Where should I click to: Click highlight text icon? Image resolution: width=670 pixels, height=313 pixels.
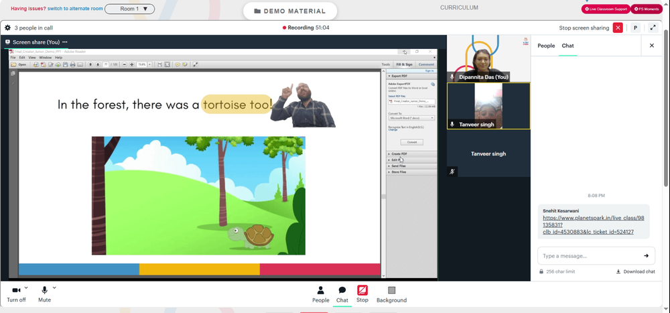(x=185, y=64)
